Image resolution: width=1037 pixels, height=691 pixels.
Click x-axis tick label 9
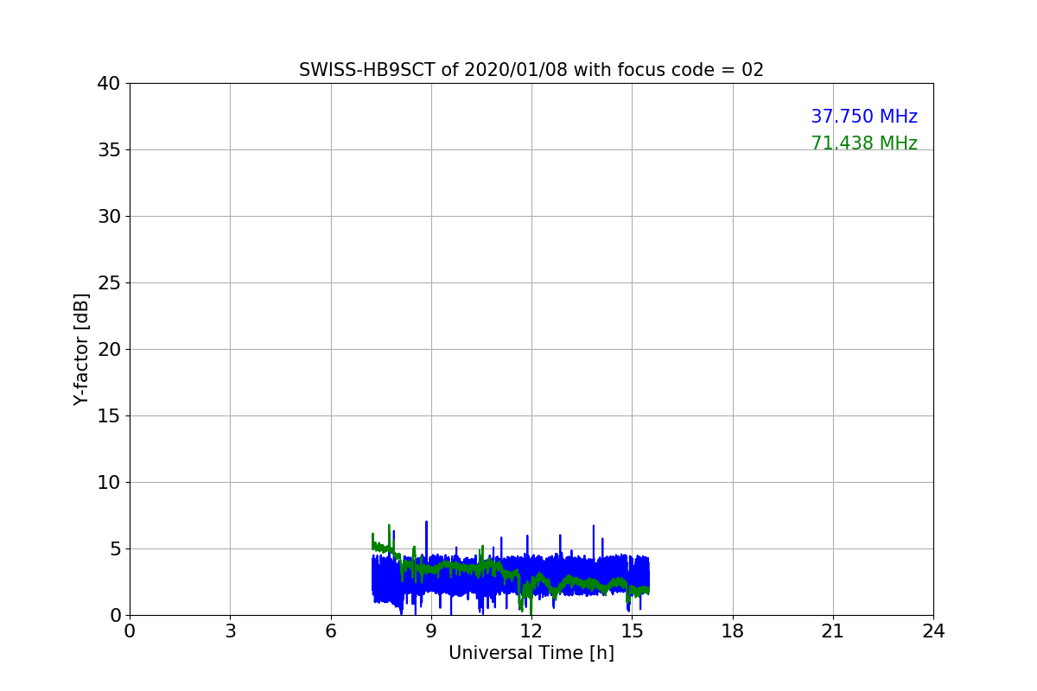coord(431,631)
